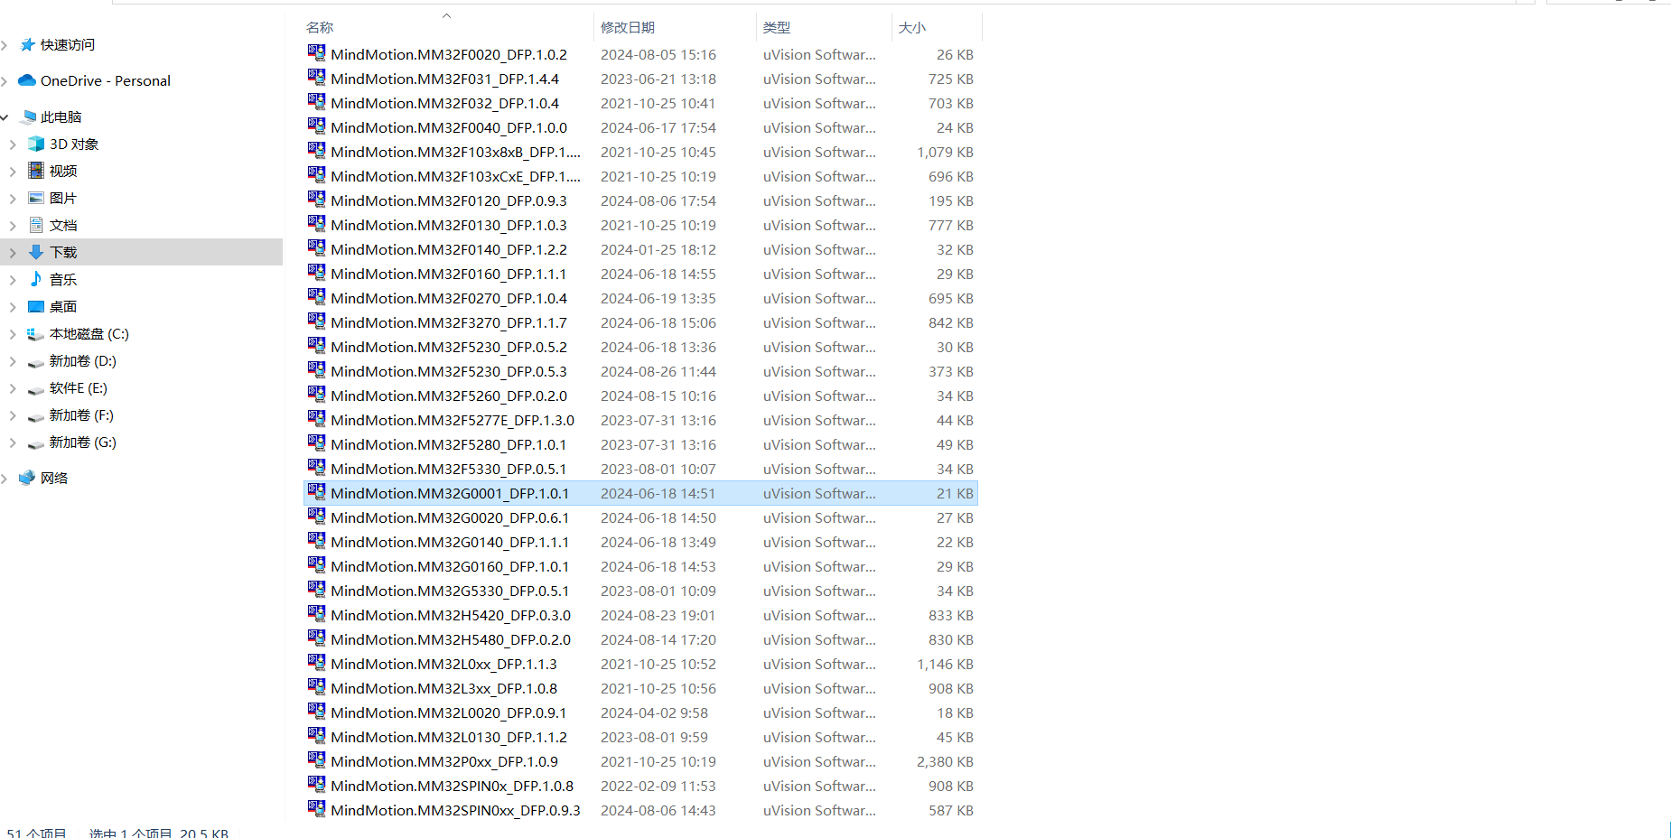
Task: Sort files by the Date Modified column header
Action: click(x=628, y=28)
